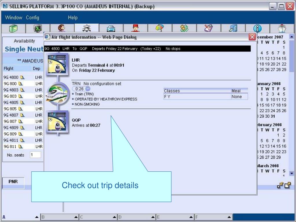Screen dimensions: 296x222
Task: Click calendar scrollbar up arrow
Action: coord(292,37)
